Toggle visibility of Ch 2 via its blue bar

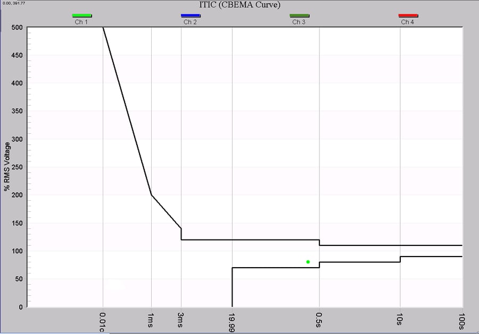tap(190, 15)
